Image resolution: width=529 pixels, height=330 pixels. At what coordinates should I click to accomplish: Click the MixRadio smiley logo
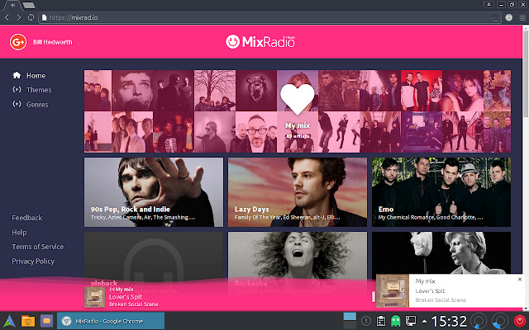click(233, 42)
